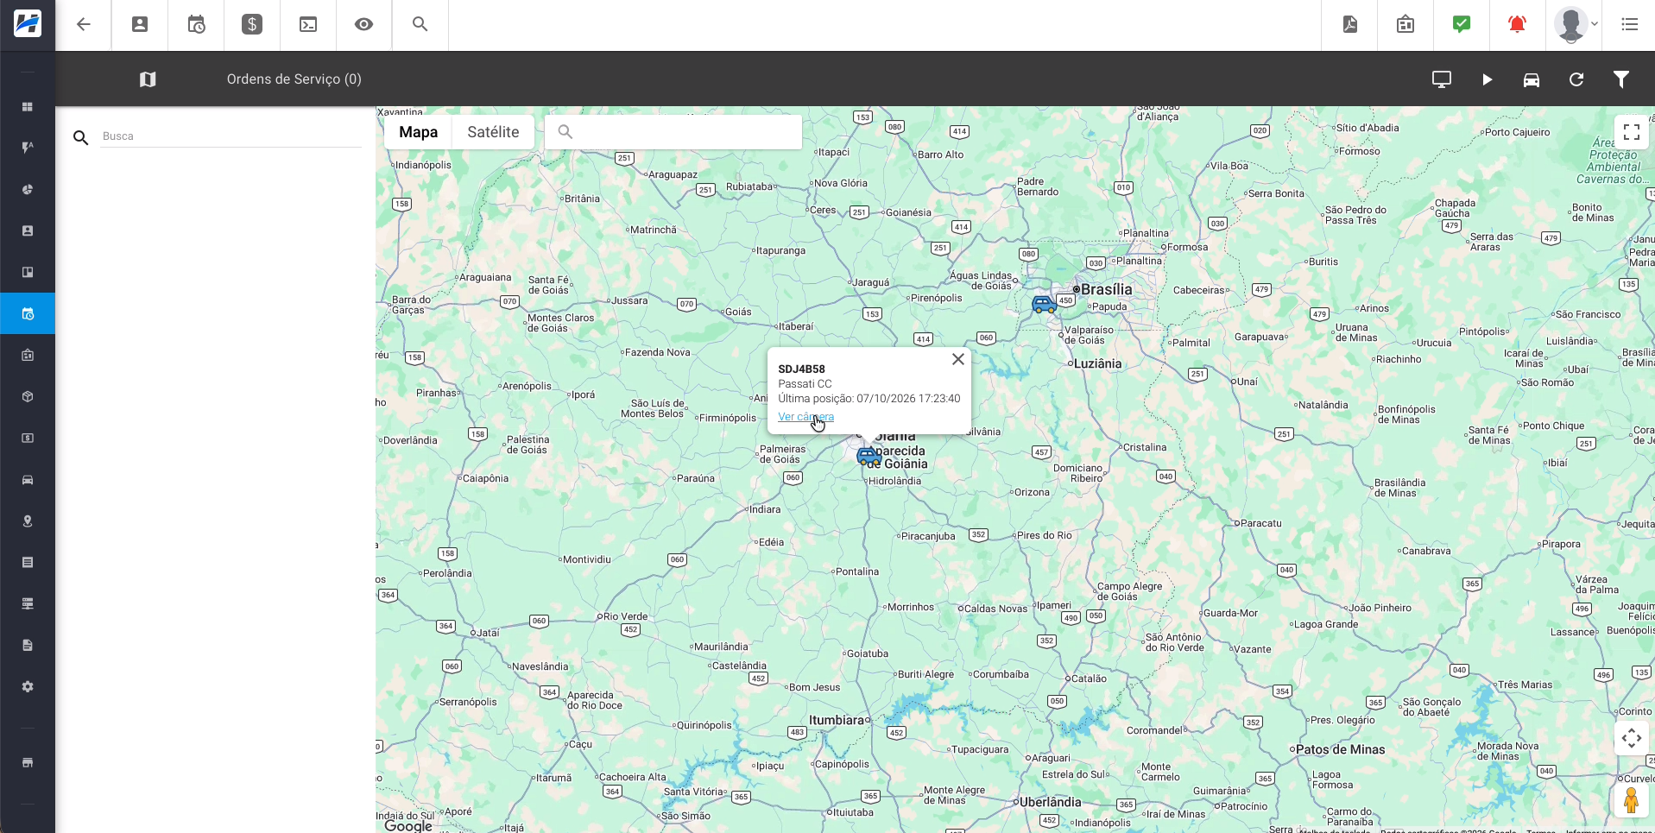
Task: Click the map icon beside Ordens de Serviço
Action: tap(148, 79)
